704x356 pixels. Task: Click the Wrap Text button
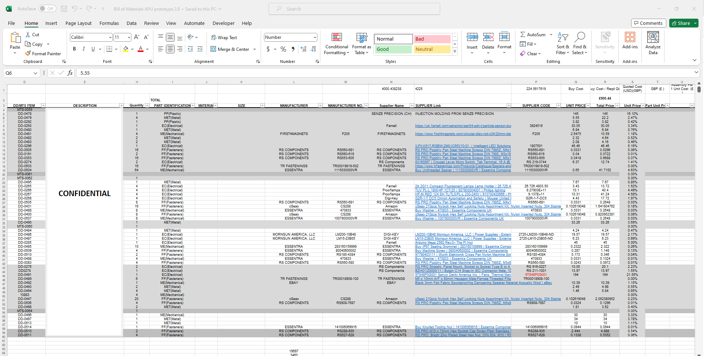click(224, 37)
